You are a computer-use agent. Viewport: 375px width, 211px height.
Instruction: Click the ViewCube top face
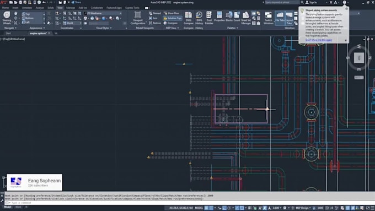click(x=359, y=58)
